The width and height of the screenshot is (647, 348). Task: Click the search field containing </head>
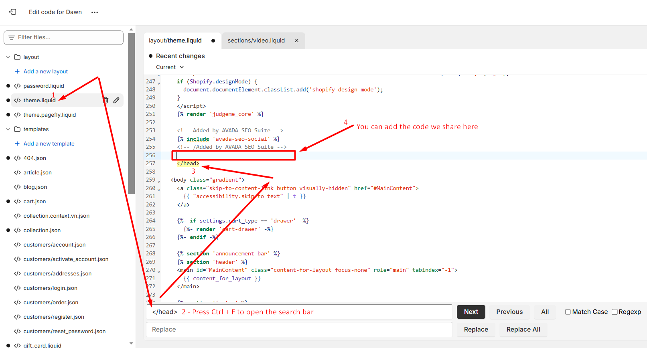[x=299, y=312]
